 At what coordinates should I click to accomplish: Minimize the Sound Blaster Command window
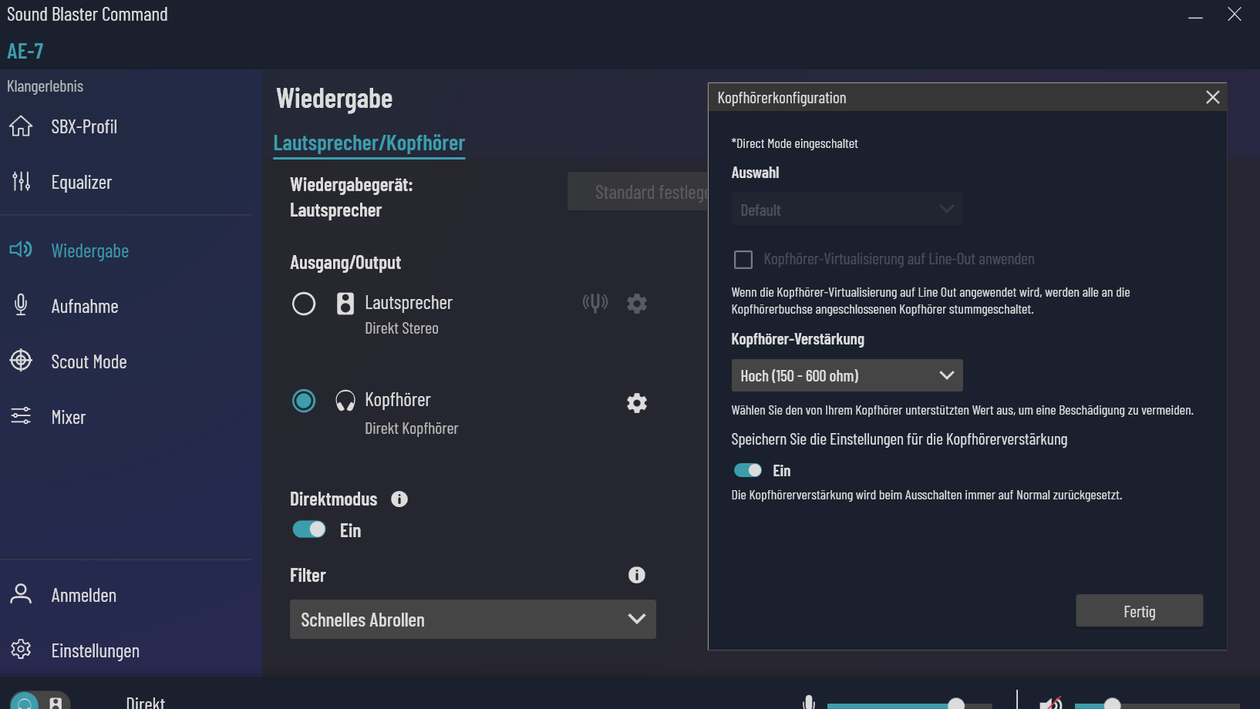point(1196,16)
